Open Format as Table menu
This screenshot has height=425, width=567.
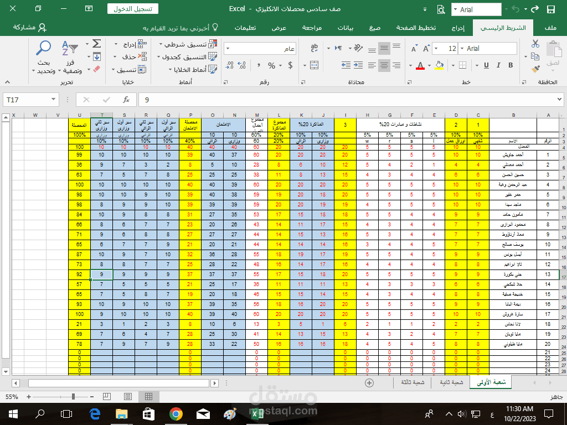pyautogui.click(x=187, y=57)
